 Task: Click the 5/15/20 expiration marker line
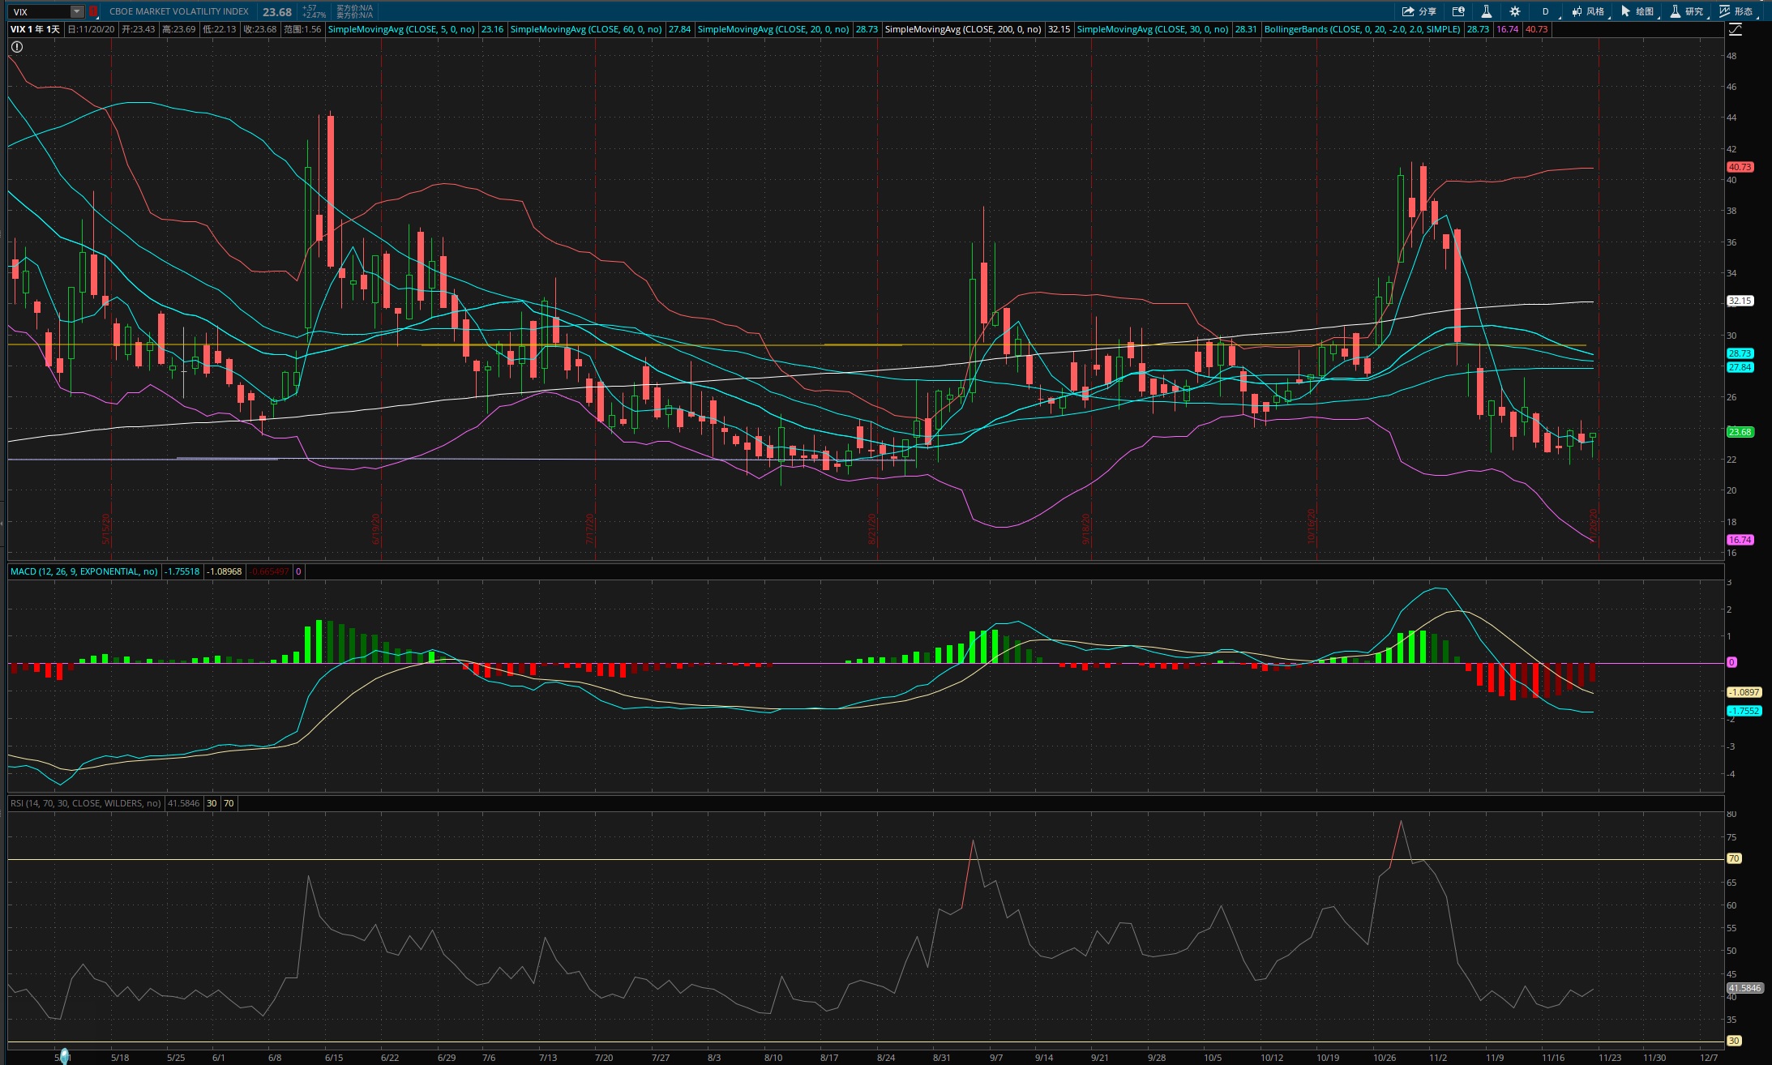click(109, 300)
